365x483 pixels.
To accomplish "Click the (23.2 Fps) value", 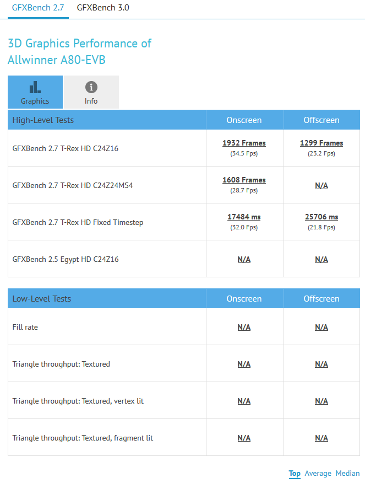I will point(322,153).
